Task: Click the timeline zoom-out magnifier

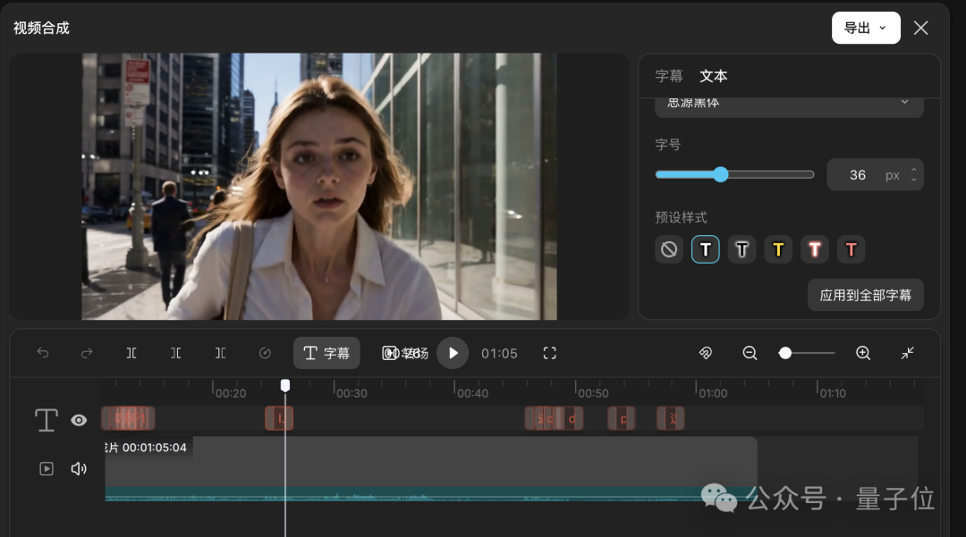Action: click(x=750, y=353)
